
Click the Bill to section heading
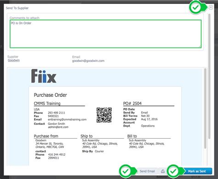(132, 136)
